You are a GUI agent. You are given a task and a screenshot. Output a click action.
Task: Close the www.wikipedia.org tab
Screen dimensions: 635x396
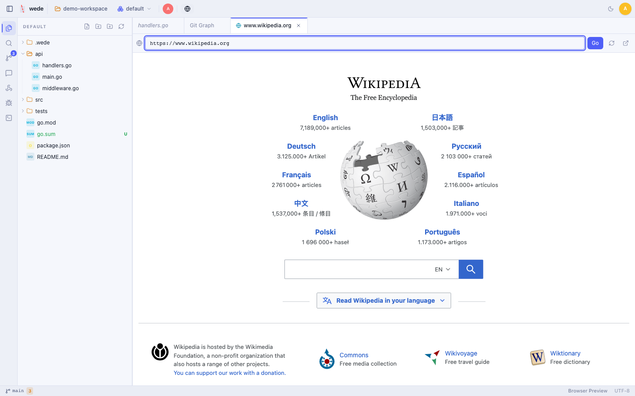[x=299, y=26]
